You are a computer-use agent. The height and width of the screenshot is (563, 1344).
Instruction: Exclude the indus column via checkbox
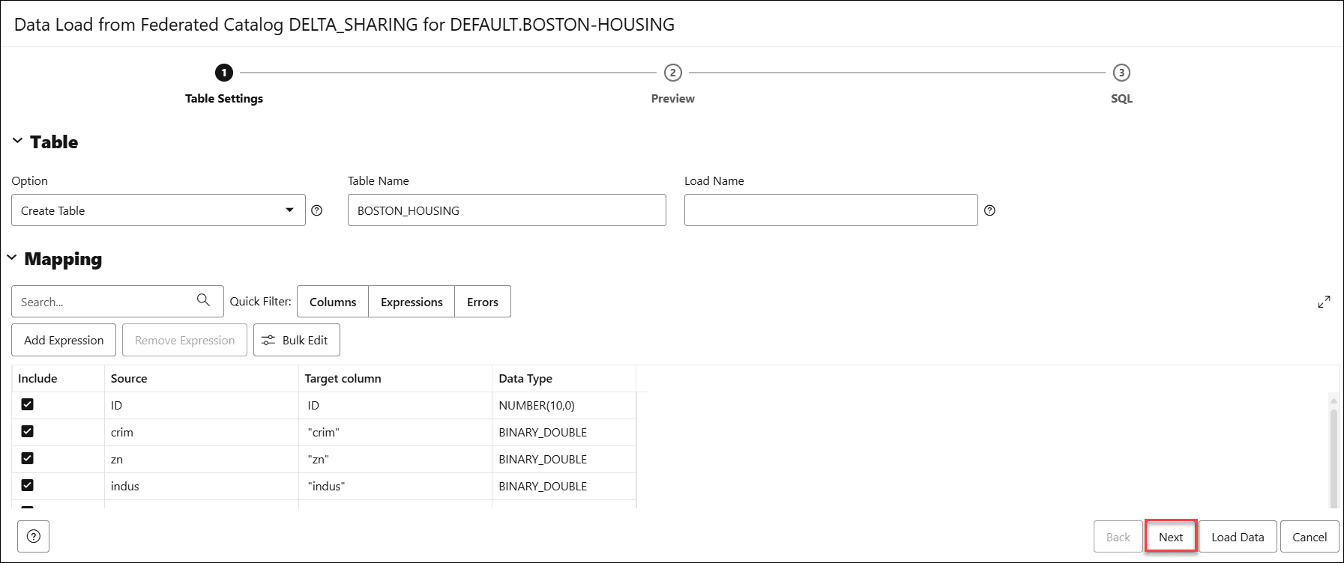tap(28, 485)
